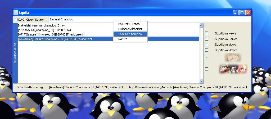Click the results list scroll down arrow
Viewport: 271px width, 119px height.
coord(201,81)
